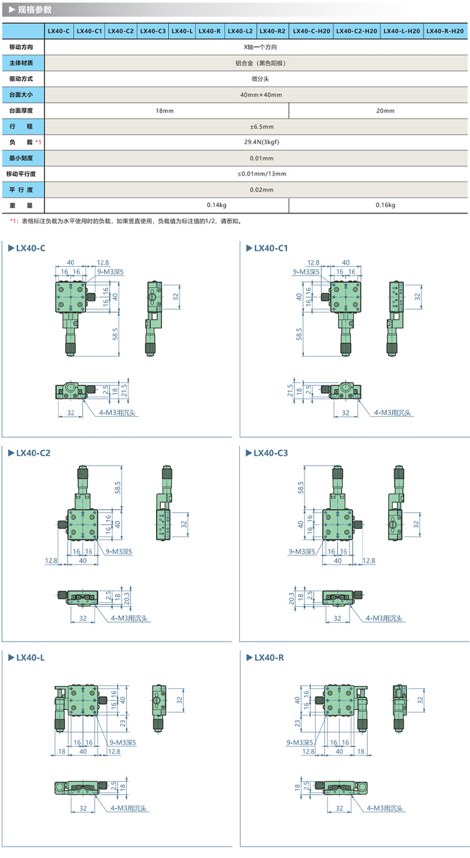Select the LX40-L2 column header in table
This screenshot has width=470, height=858.
(240, 31)
